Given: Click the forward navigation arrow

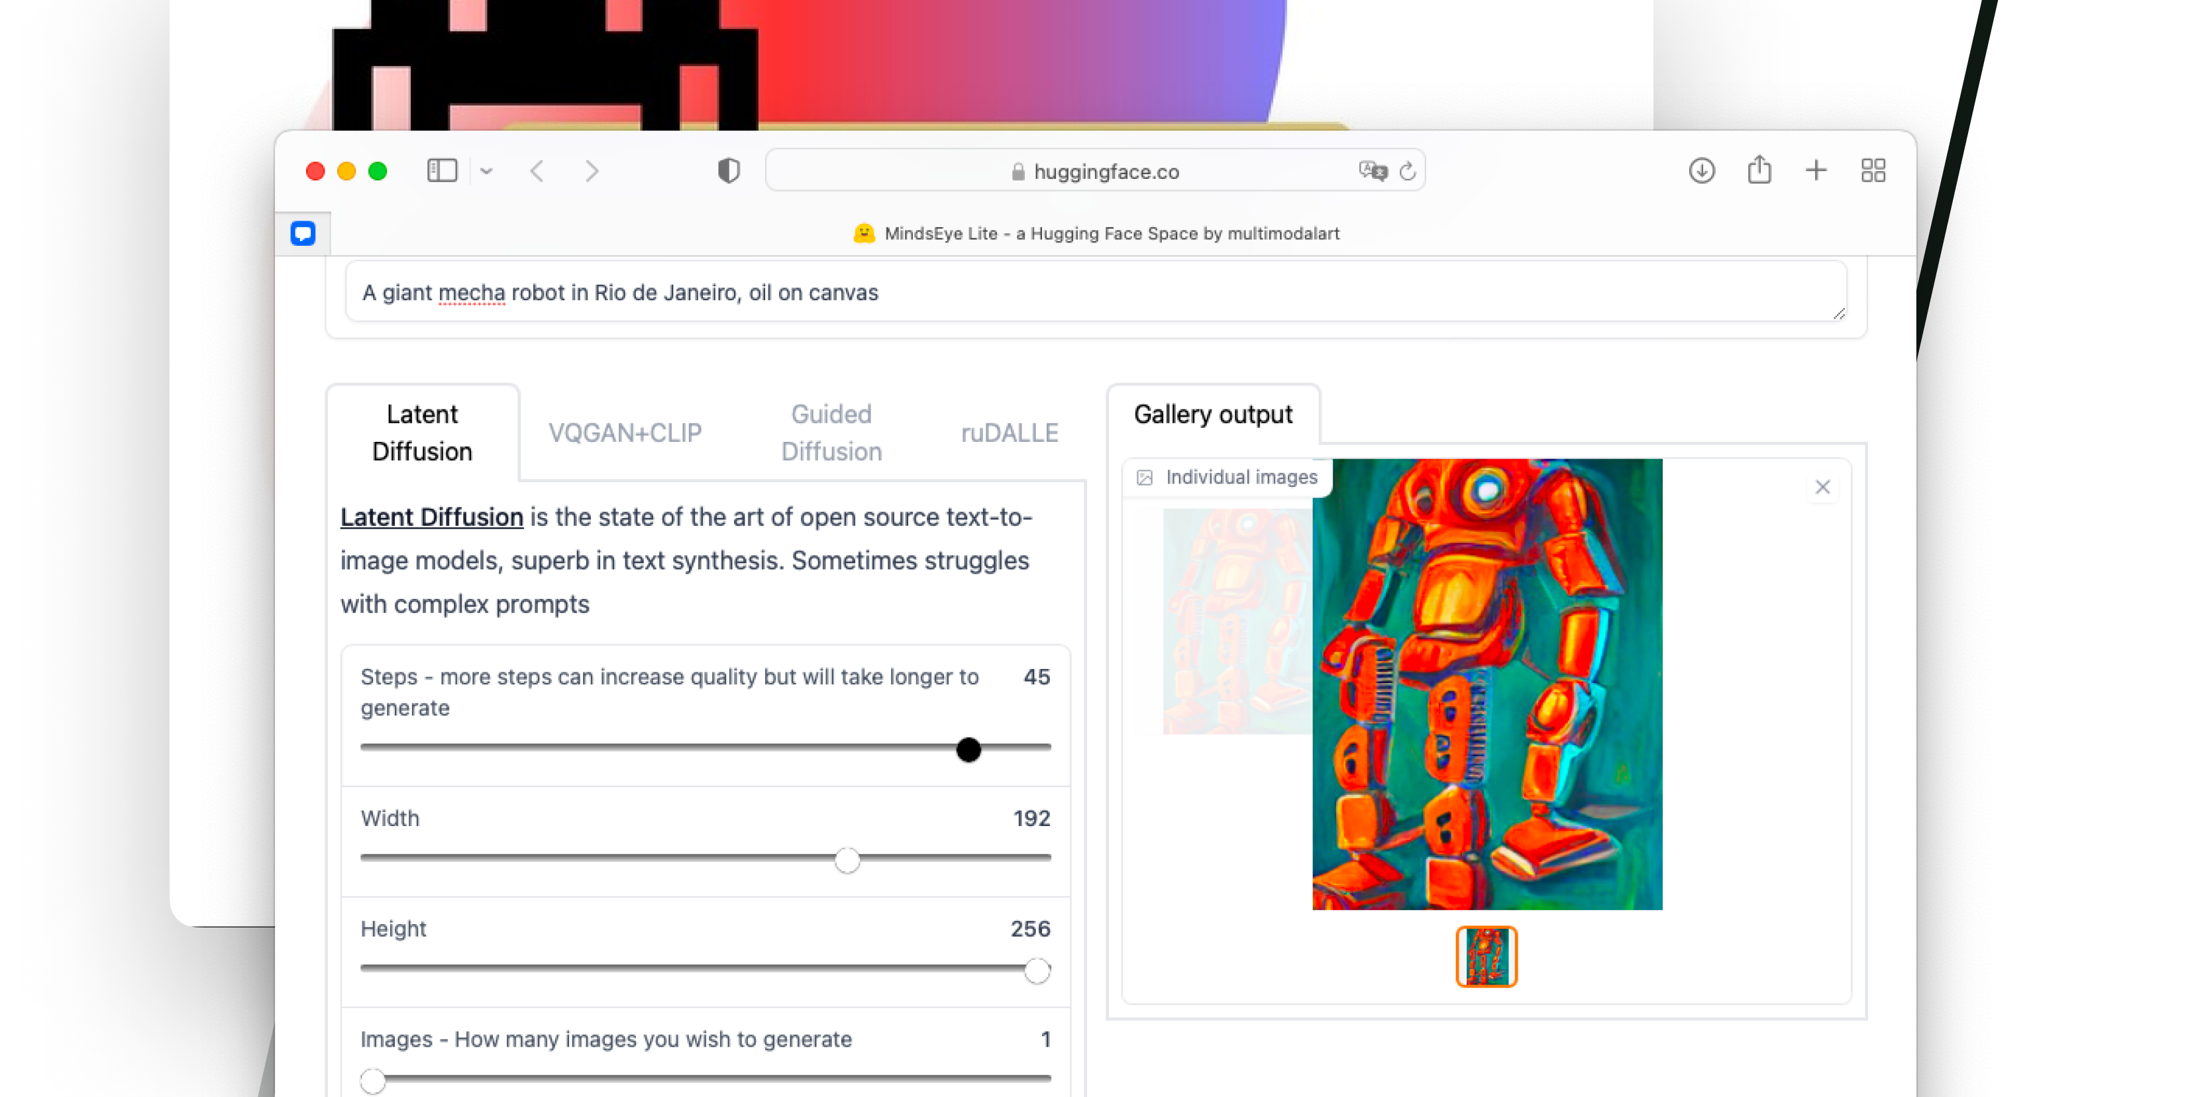Looking at the screenshot, I should pyautogui.click(x=590, y=171).
